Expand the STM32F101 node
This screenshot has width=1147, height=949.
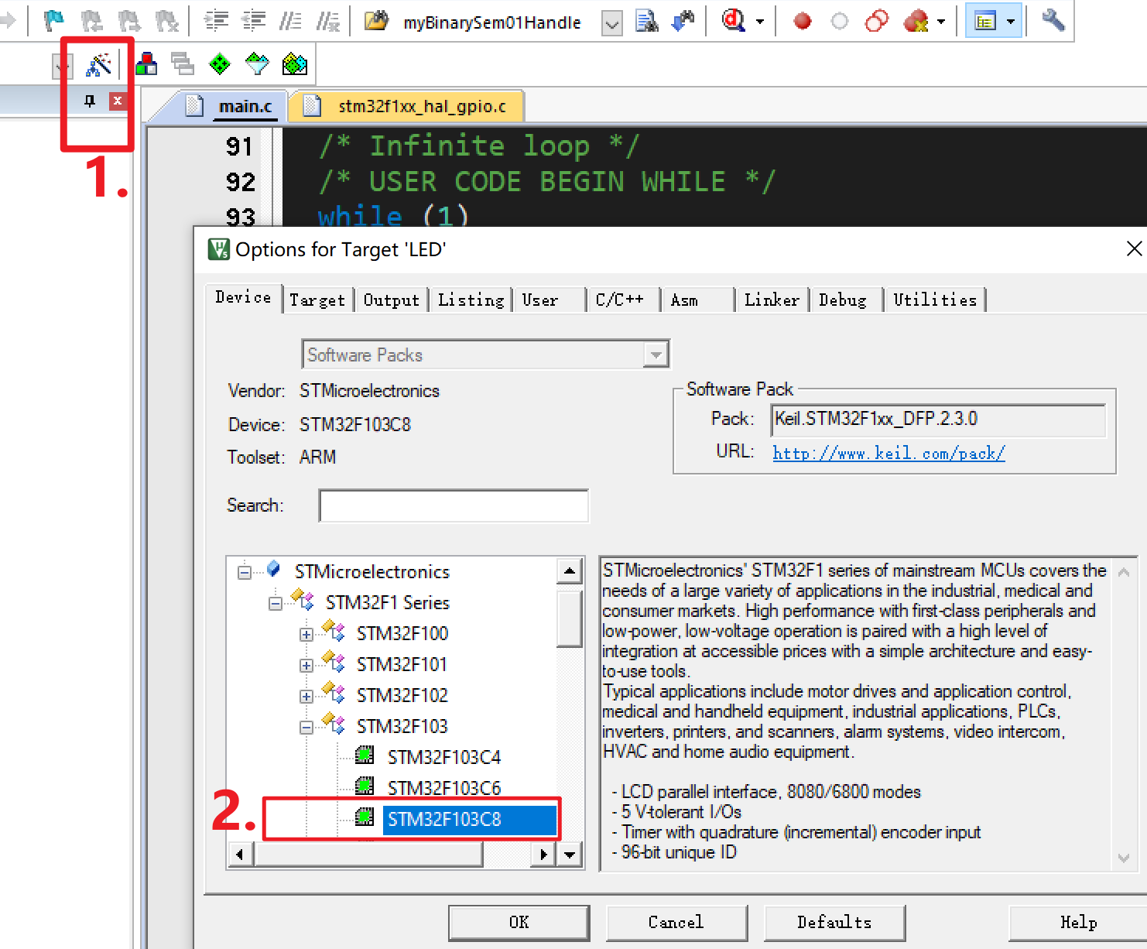coord(306,666)
